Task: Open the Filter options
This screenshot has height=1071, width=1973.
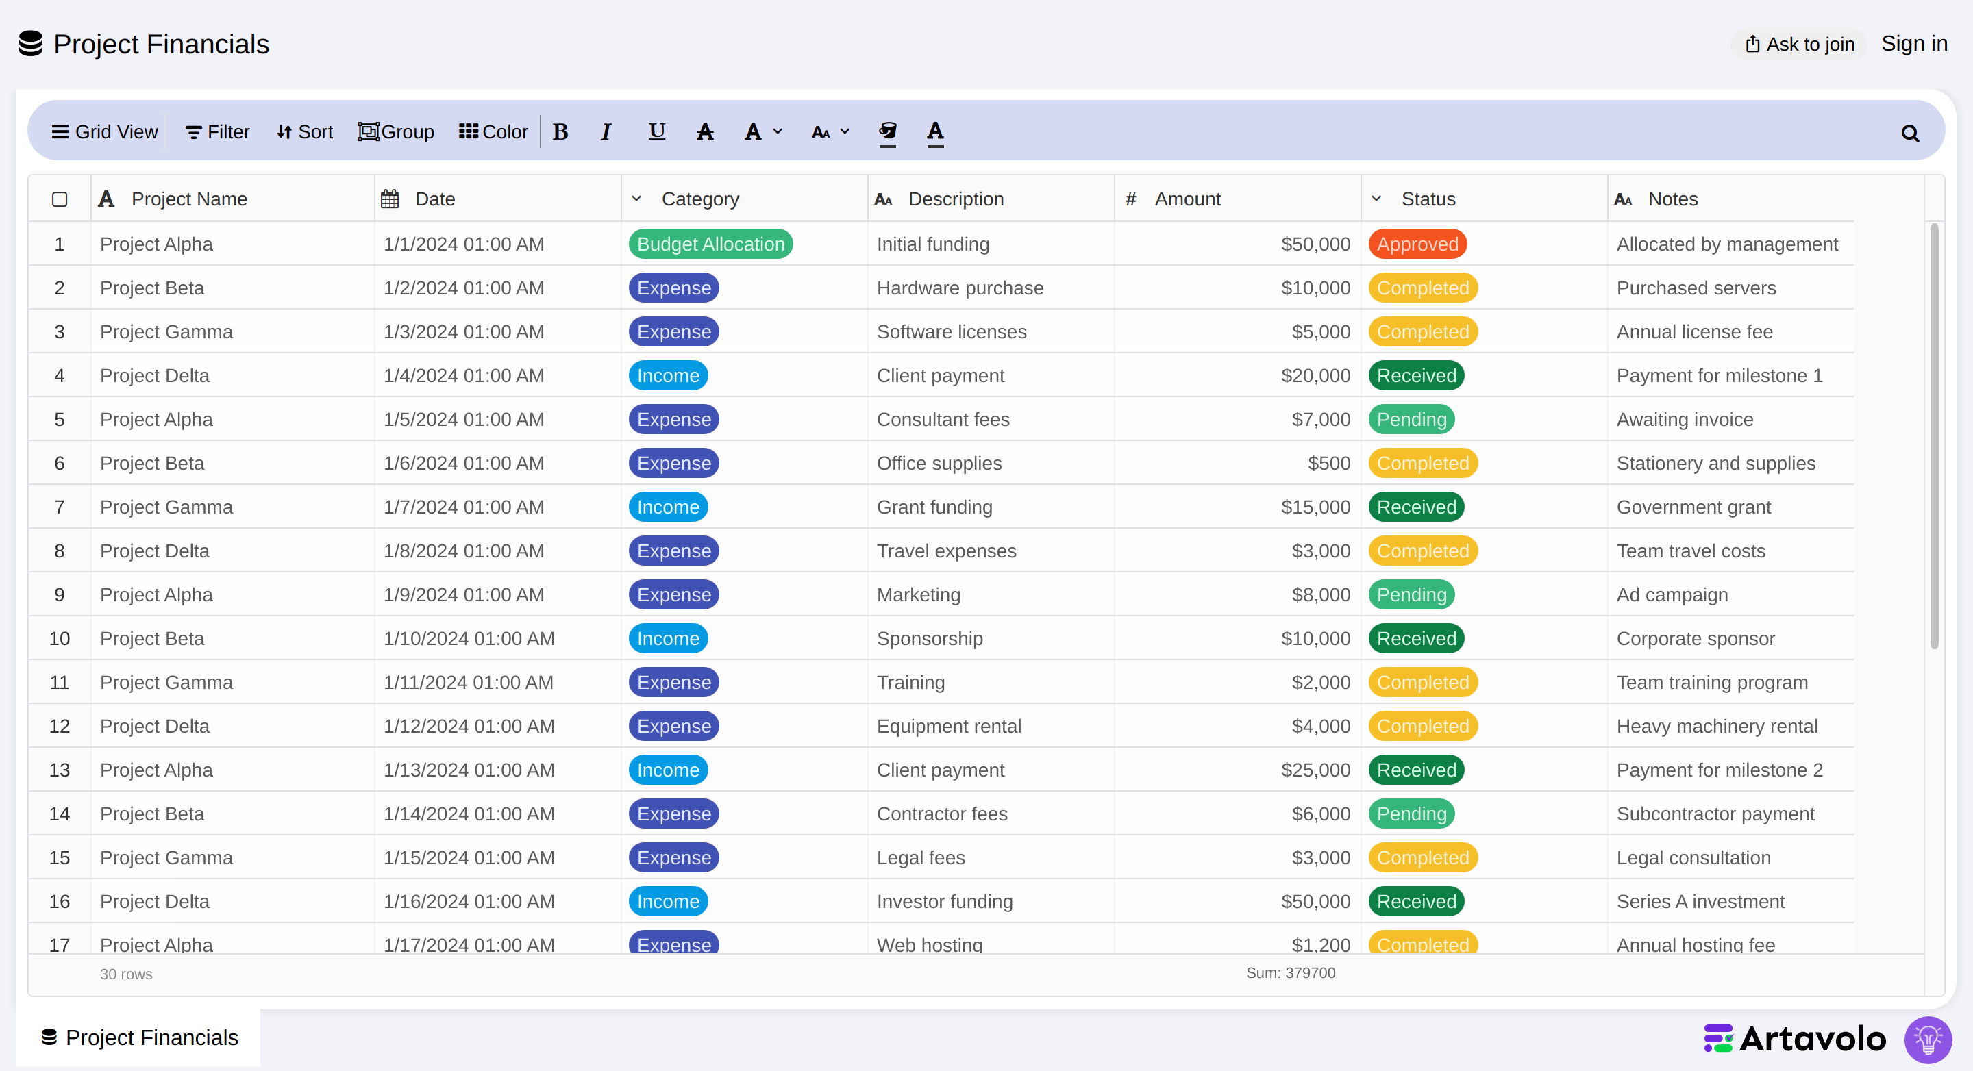Action: [x=218, y=131]
